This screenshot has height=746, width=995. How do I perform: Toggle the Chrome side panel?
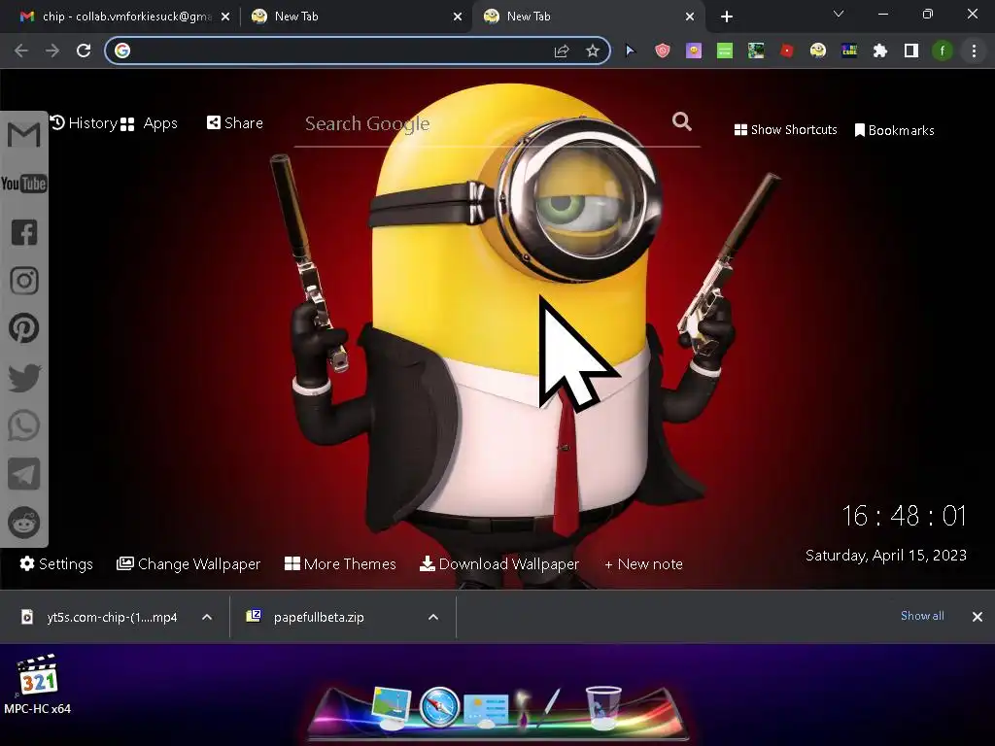click(x=911, y=51)
